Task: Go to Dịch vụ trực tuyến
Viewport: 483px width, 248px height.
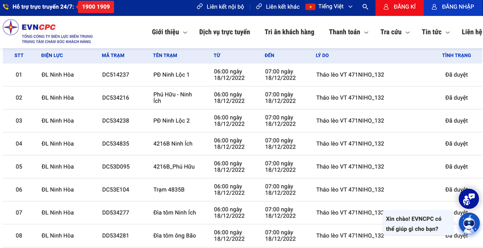Action: pos(225,32)
